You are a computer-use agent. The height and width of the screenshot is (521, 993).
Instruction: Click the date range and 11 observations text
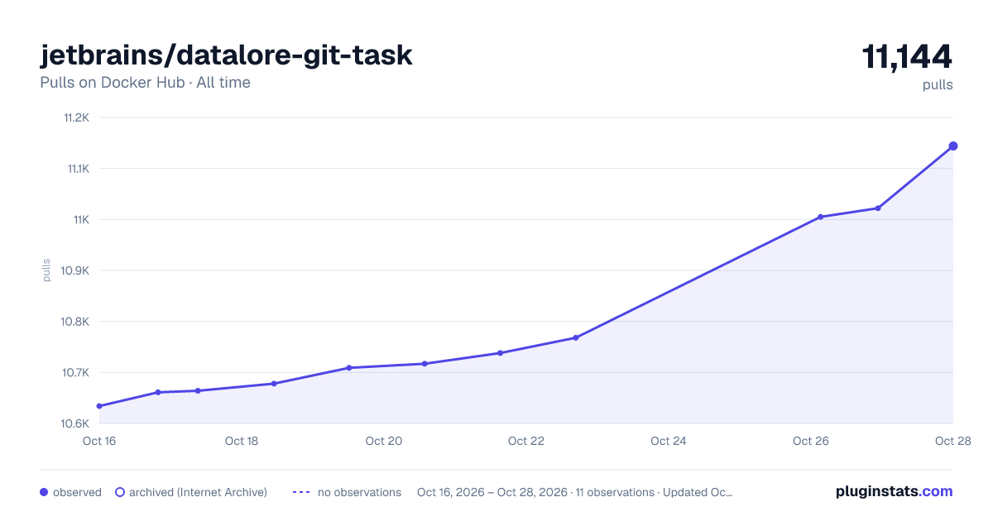click(x=574, y=492)
